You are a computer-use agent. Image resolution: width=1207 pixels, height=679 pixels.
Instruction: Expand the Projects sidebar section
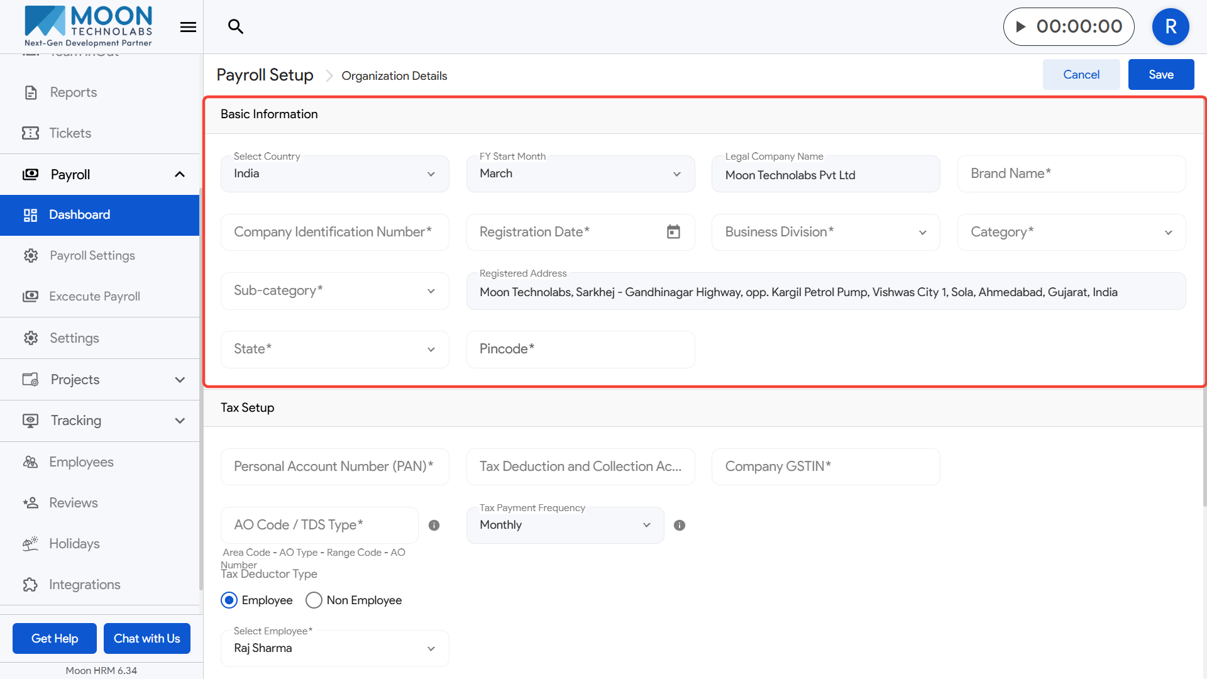pos(180,380)
